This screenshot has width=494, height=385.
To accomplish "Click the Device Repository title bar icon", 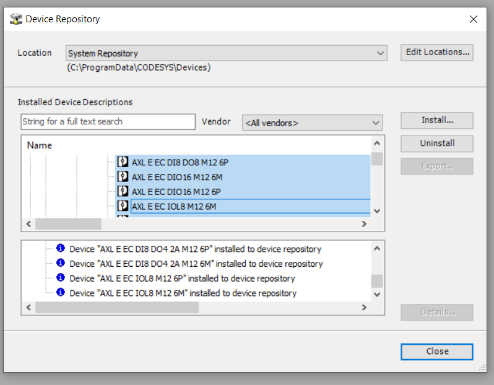I will [x=15, y=19].
